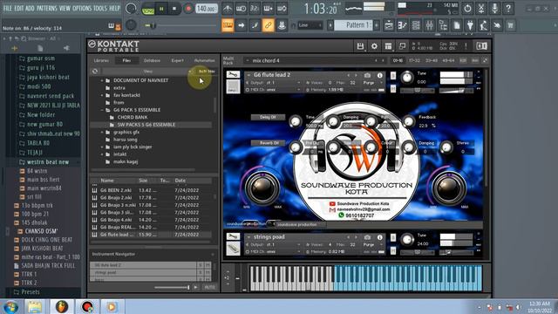Open the OPTIONS menu

[x=82, y=8]
